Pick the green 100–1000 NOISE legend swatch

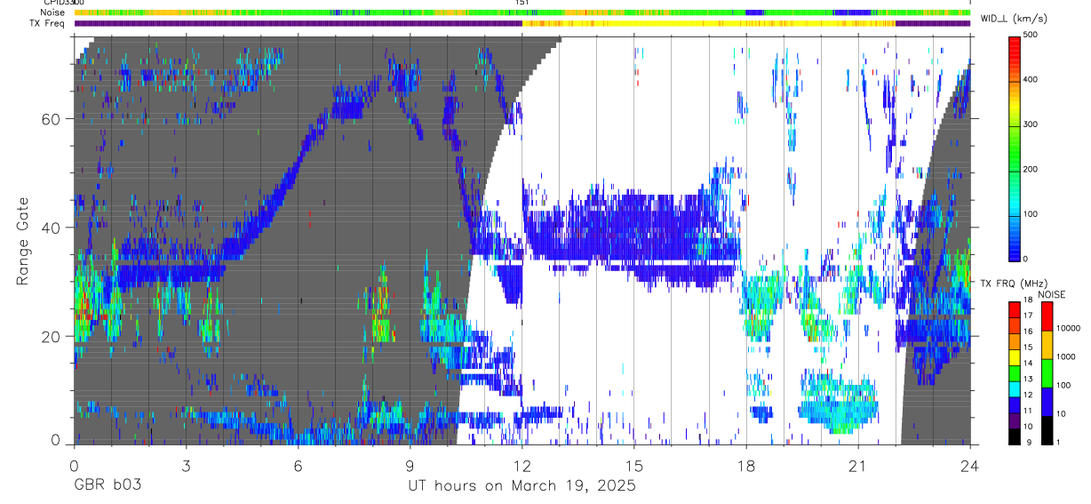point(1047,372)
